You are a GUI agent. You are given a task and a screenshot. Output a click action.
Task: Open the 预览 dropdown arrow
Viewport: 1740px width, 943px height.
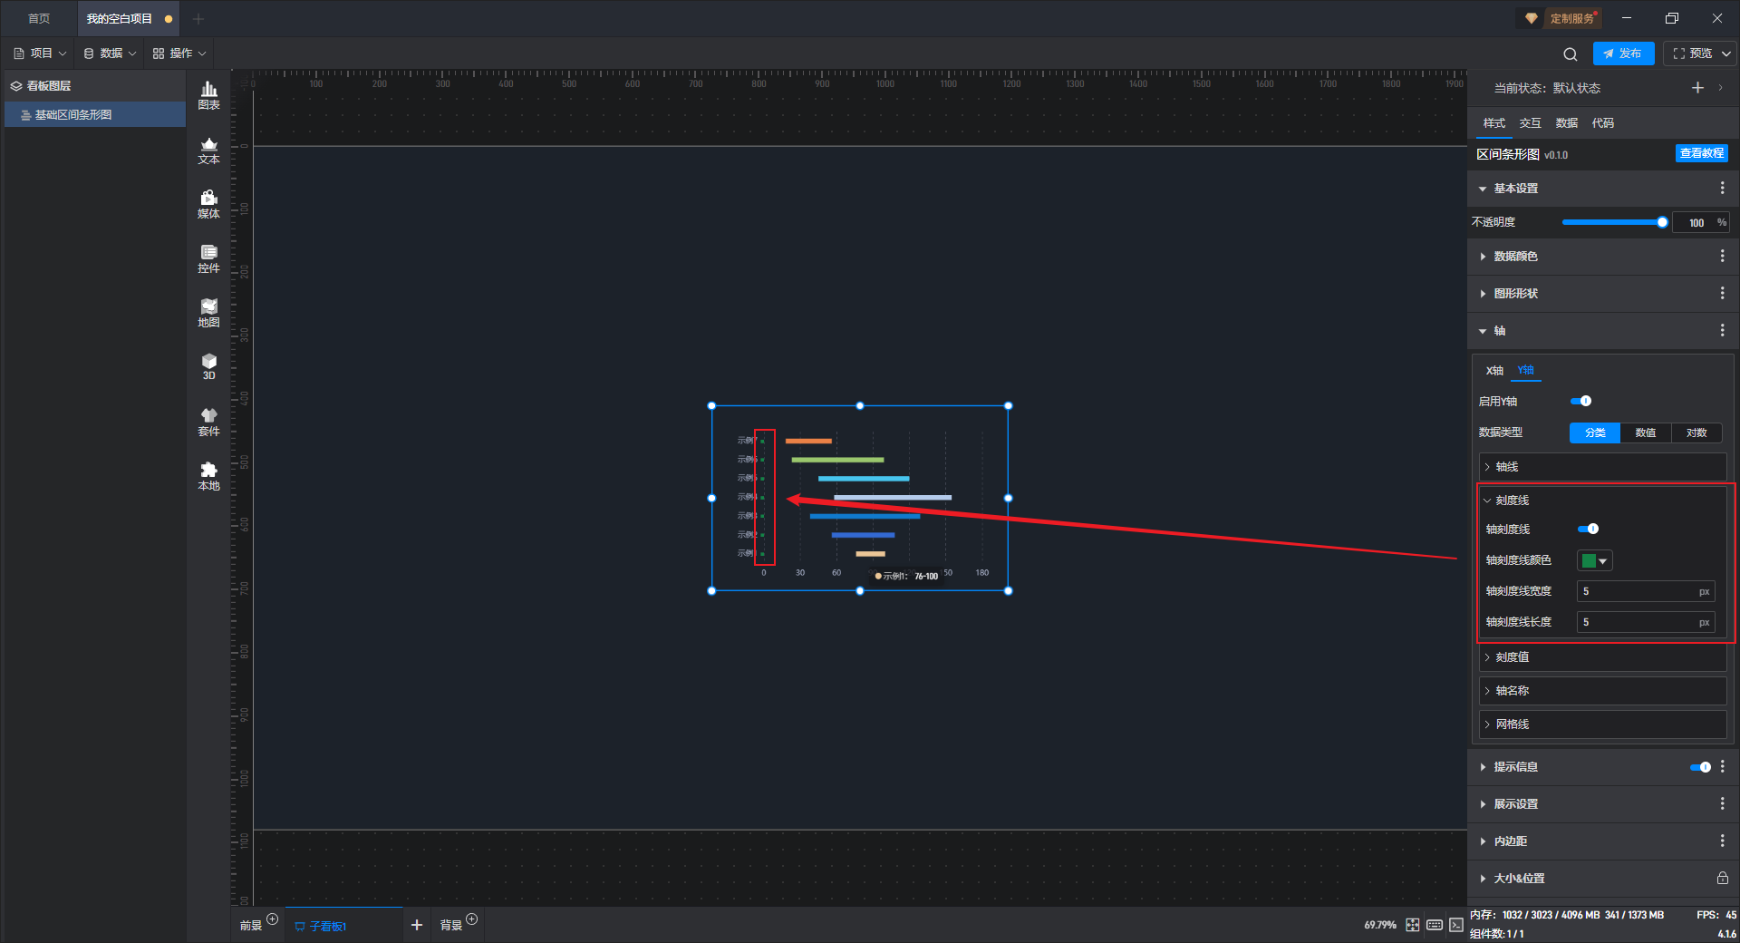pos(1726,53)
